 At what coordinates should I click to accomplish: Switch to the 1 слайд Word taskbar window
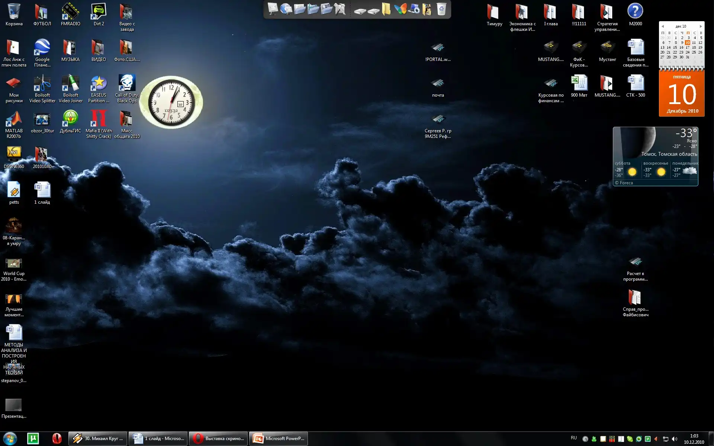[158, 439]
